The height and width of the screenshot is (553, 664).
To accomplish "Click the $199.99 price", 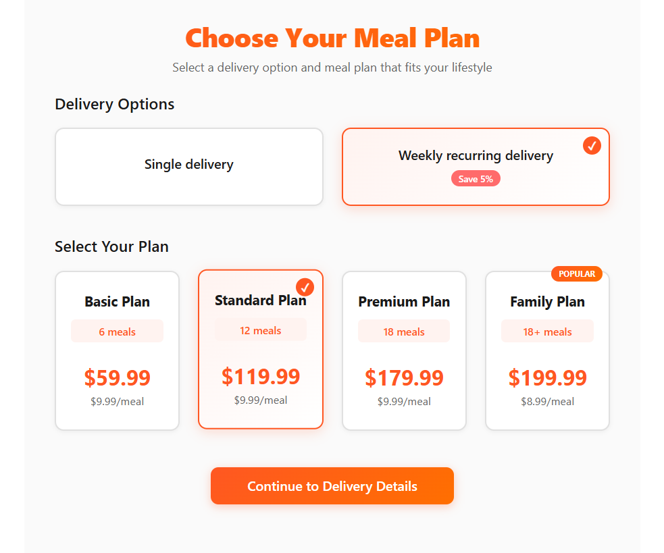I will (x=547, y=377).
